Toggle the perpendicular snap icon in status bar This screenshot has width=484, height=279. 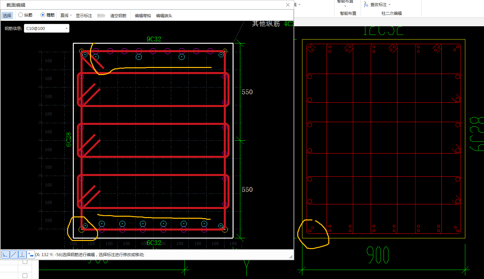tap(22, 255)
